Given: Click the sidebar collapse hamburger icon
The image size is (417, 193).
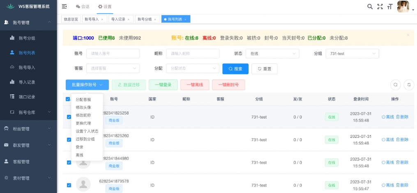Looking at the screenshot, I should click(x=64, y=7).
